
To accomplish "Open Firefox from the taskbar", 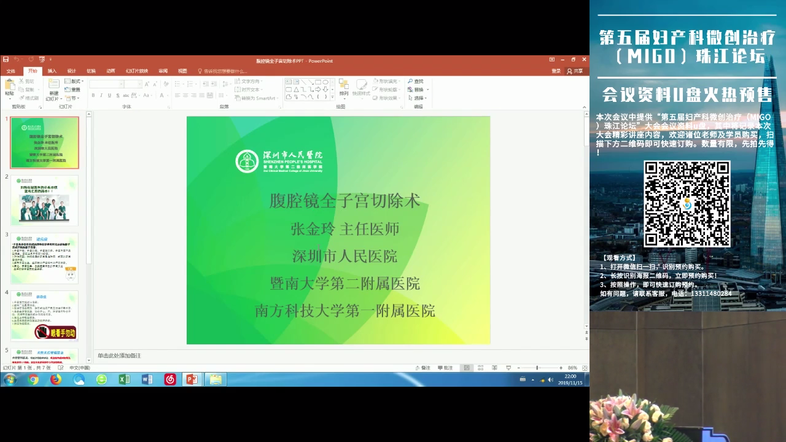I will click(56, 379).
